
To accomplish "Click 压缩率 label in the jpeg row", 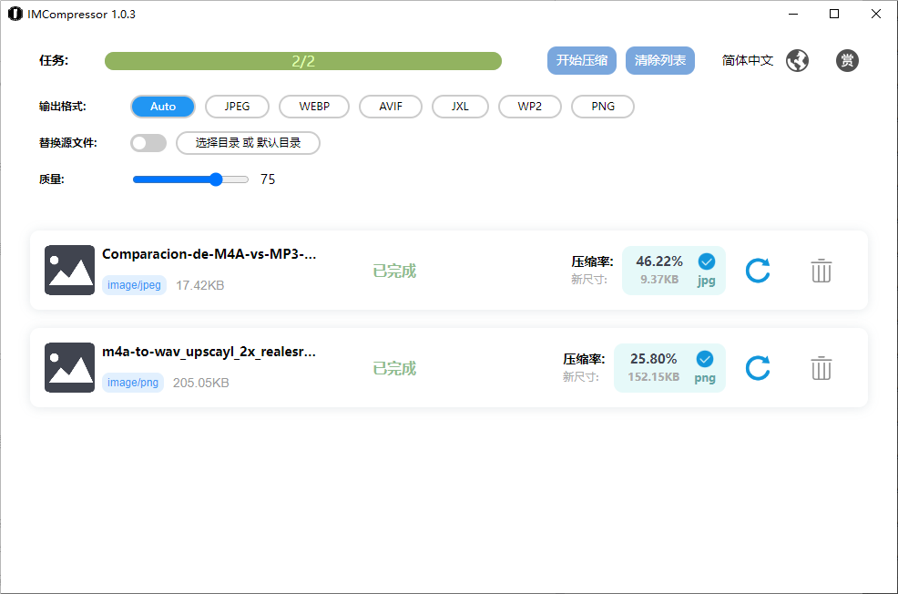I will 592,261.
